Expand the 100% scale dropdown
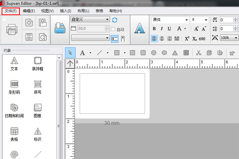Image resolution: width=239 pixels, height=159 pixels. (x=229, y=38)
